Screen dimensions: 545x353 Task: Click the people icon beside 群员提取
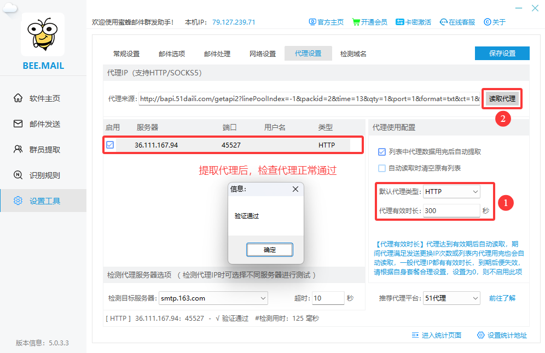point(18,149)
